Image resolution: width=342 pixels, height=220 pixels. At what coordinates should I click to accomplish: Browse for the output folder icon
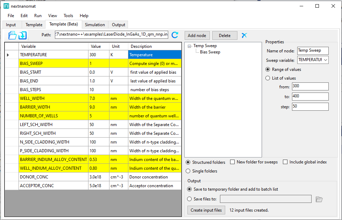click(x=319, y=199)
